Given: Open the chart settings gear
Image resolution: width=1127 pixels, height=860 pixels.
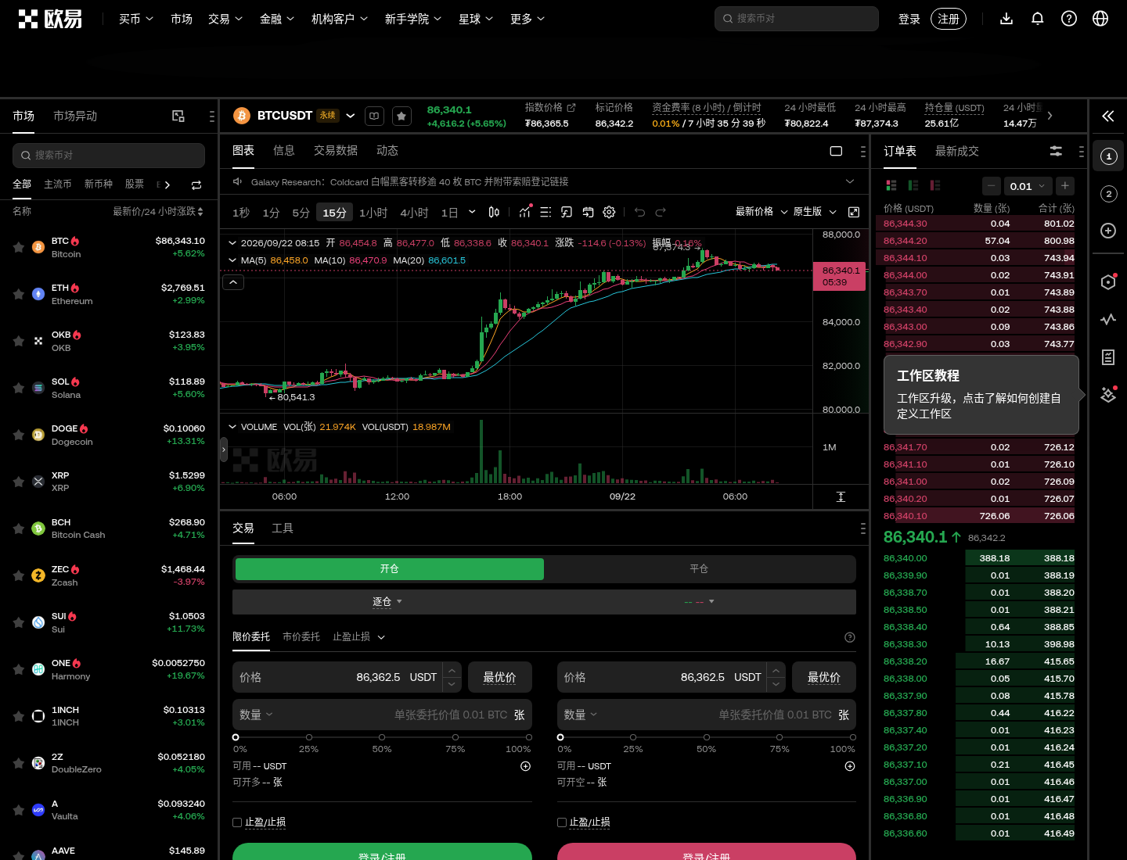Looking at the screenshot, I should 609,212.
